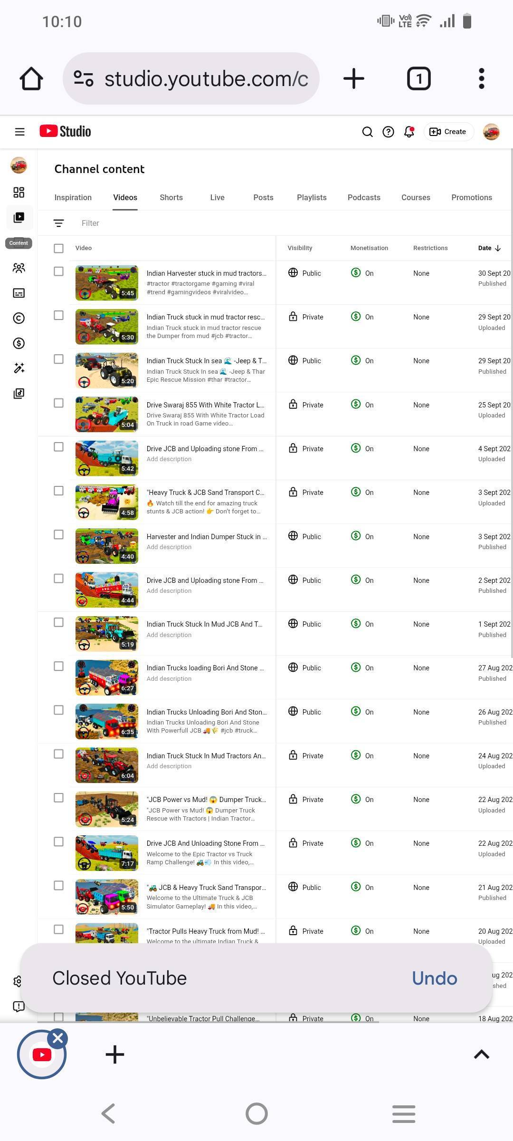Open the Customisation magic wand icon
This screenshot has width=513, height=1141.
[19, 368]
